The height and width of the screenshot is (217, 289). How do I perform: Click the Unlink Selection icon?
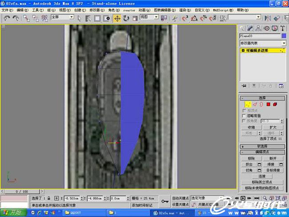coord(36,18)
